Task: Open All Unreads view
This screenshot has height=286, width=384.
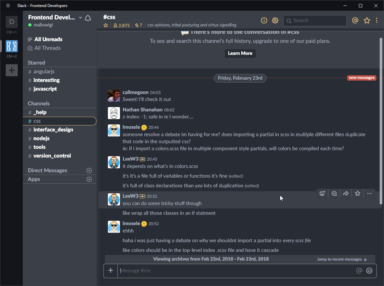Action: [45, 39]
